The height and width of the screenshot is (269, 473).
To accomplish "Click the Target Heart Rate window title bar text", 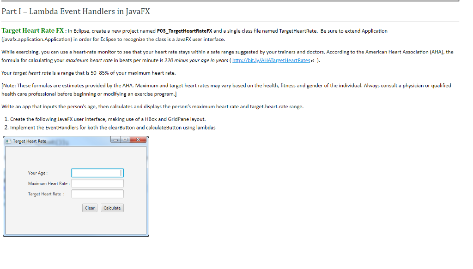I will (x=30, y=141).
